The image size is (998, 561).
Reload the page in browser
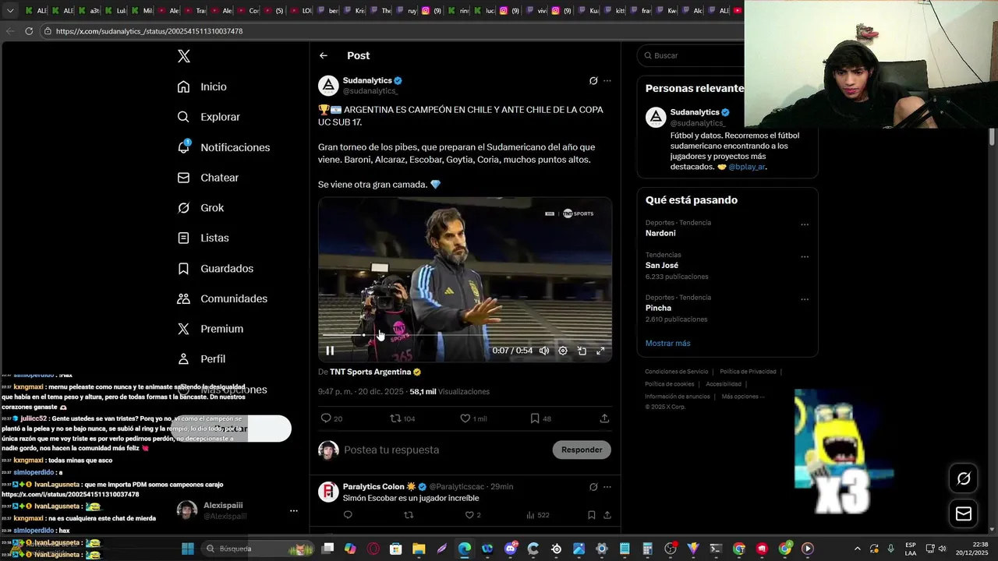click(29, 31)
